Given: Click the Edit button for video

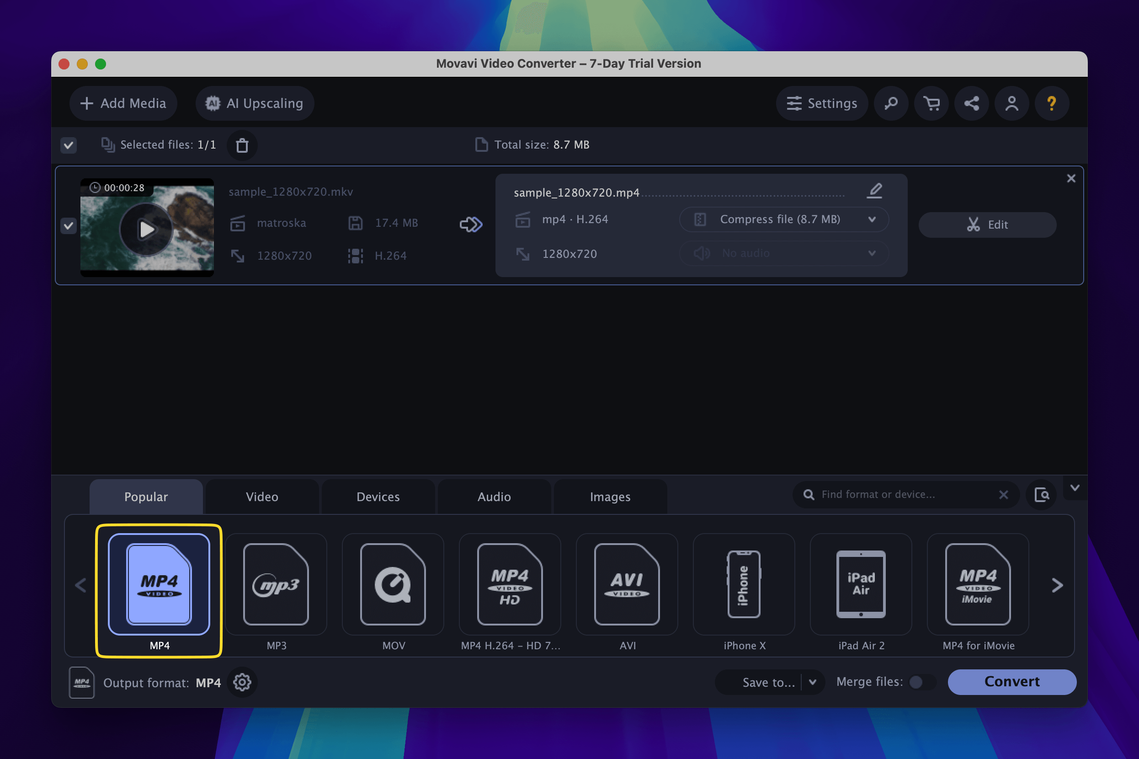Looking at the screenshot, I should point(987,224).
